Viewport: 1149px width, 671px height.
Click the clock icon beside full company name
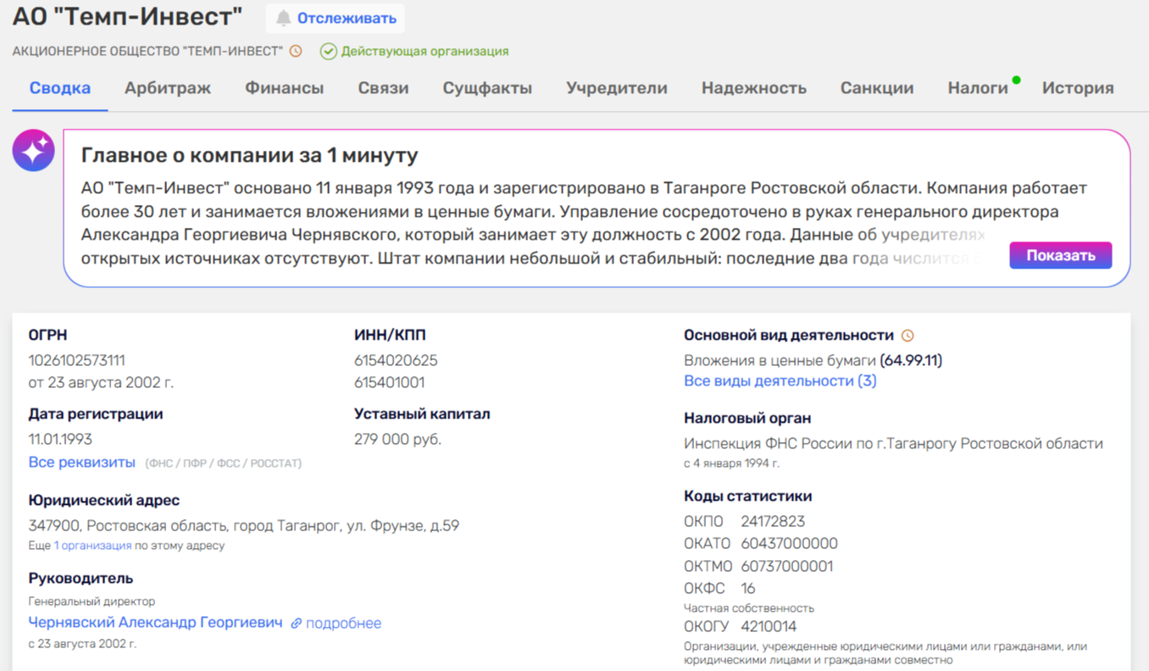click(x=296, y=51)
